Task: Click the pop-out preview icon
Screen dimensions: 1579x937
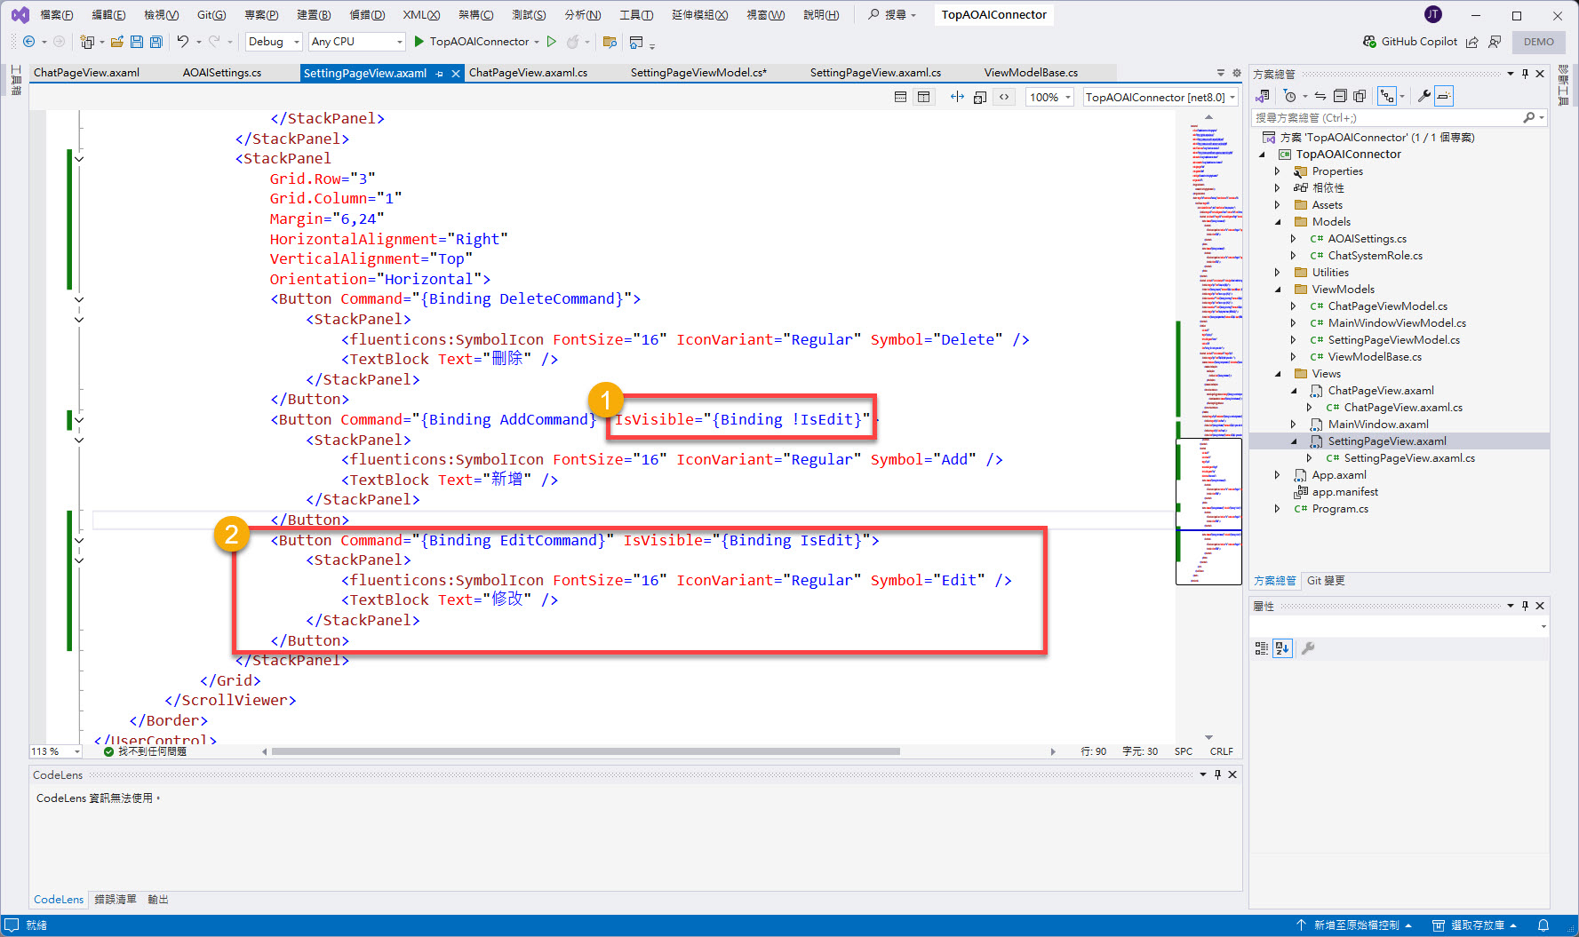Action: 980,97
